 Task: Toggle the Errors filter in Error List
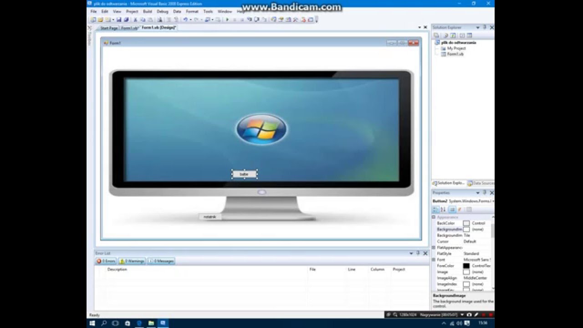point(106,261)
